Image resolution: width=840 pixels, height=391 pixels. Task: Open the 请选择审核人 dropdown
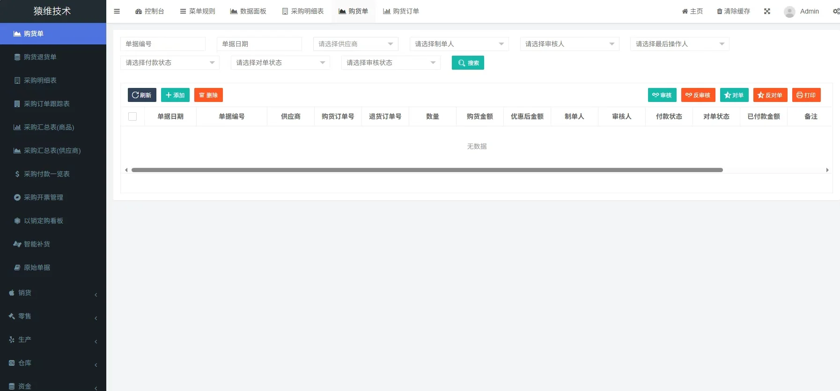click(570, 44)
